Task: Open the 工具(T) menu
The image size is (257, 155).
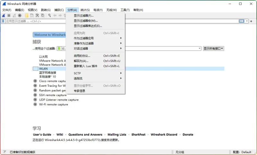Action: point(125,10)
